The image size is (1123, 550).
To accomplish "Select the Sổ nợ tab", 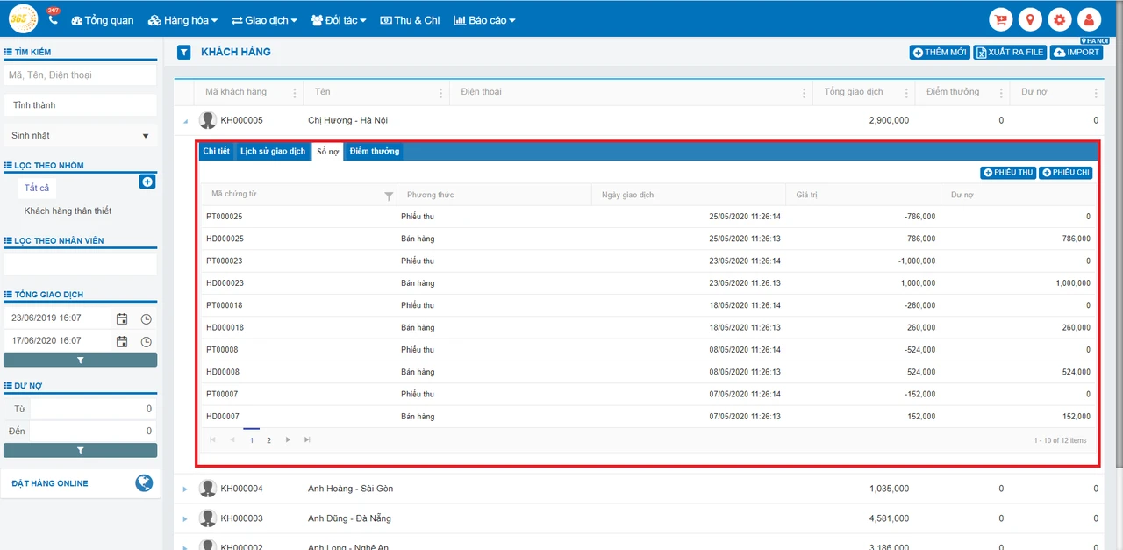I will click(327, 151).
